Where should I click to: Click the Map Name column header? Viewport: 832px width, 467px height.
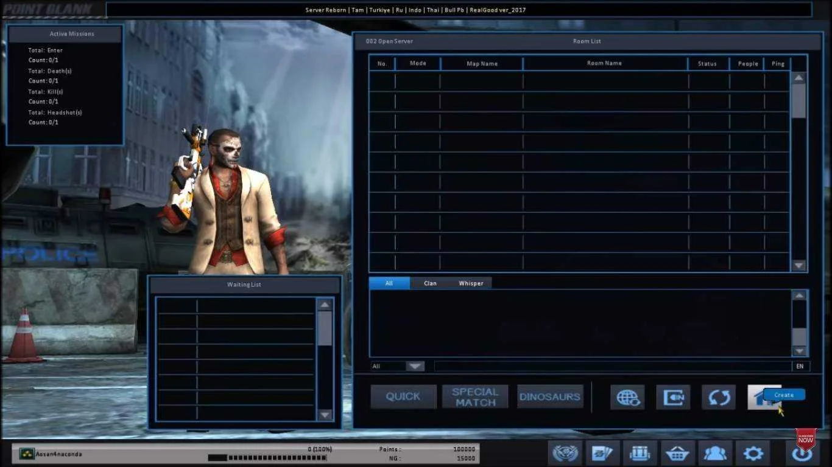482,63
